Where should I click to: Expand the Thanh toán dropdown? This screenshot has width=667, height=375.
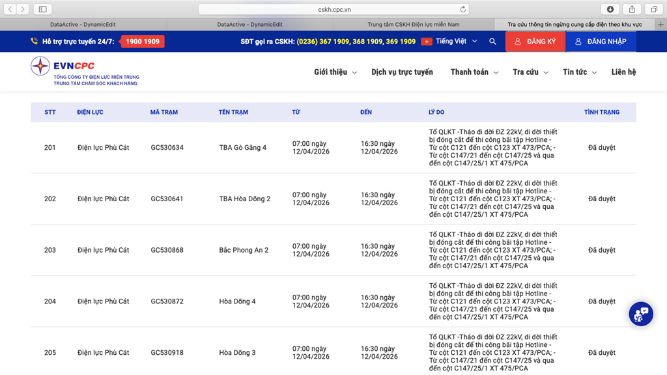474,72
